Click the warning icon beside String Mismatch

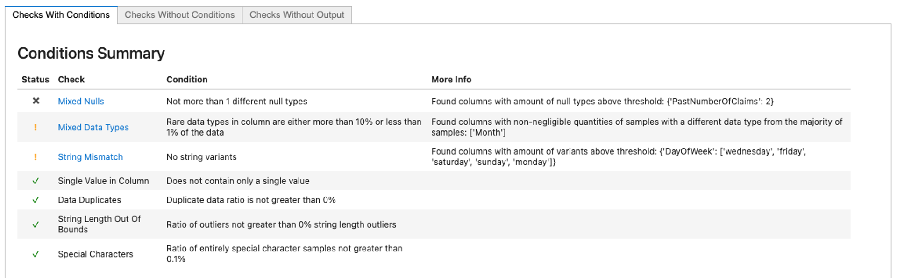point(36,157)
